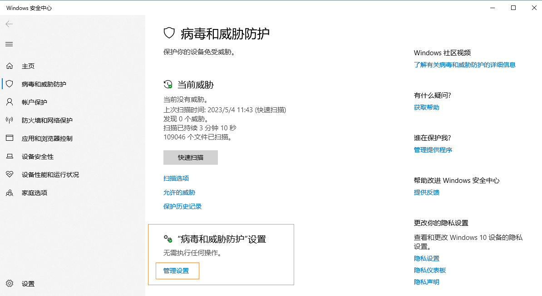Open 应用和浏览器控制

coord(47,138)
